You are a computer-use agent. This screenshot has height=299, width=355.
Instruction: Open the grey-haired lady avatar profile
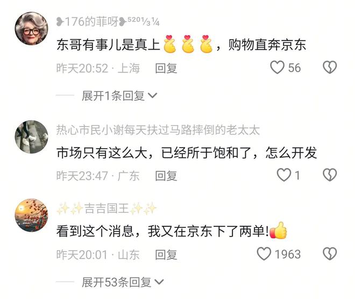click(x=32, y=29)
